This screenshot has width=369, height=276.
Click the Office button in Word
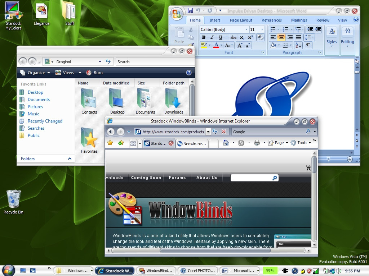tap(177, 14)
